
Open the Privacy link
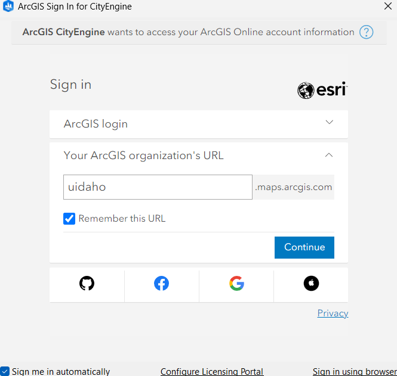(x=333, y=313)
